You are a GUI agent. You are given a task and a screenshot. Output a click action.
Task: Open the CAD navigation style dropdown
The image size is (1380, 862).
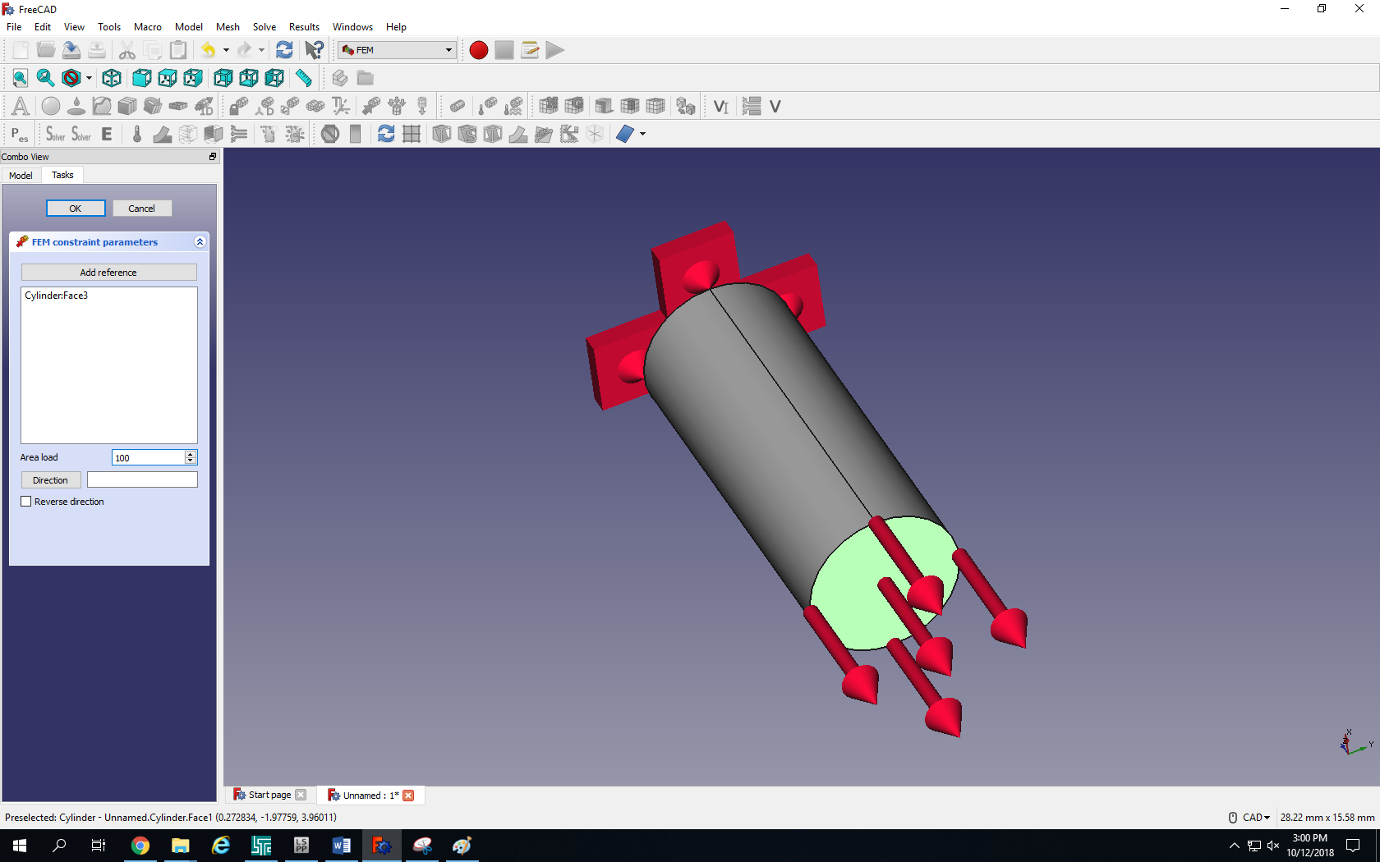pyautogui.click(x=1255, y=818)
